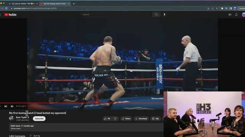Dislike the video with the thumbs-down
The width and height of the screenshot is (245, 137).
115,119
